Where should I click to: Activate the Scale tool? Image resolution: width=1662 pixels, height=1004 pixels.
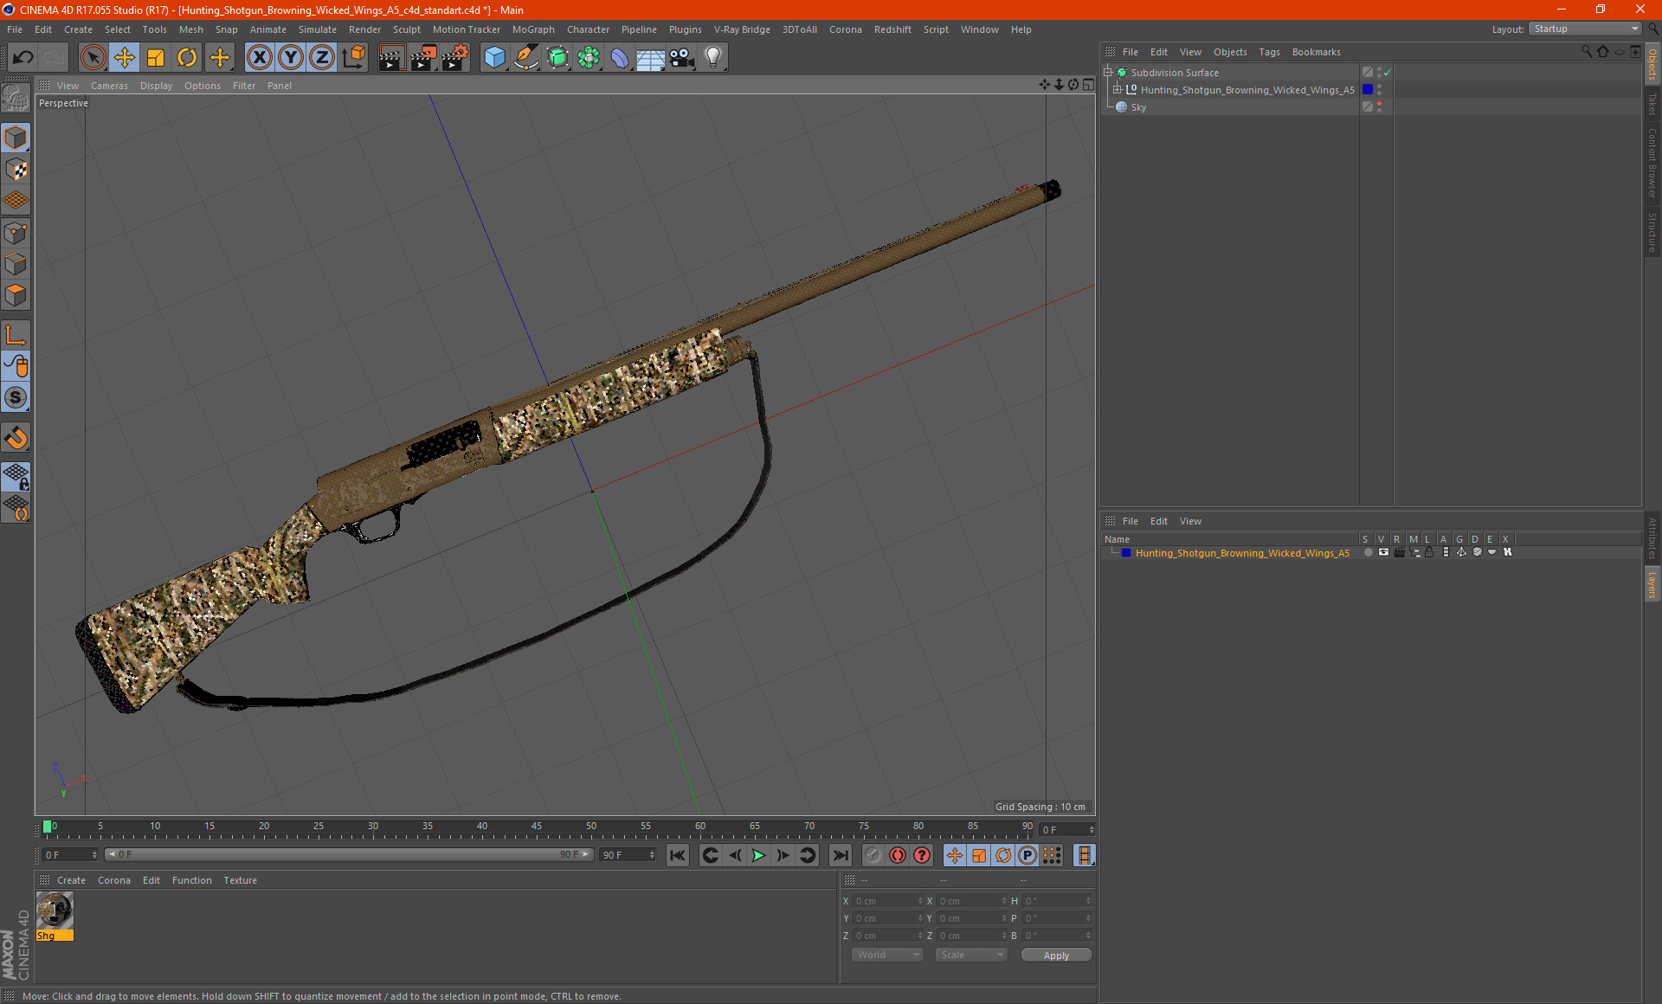156,58
